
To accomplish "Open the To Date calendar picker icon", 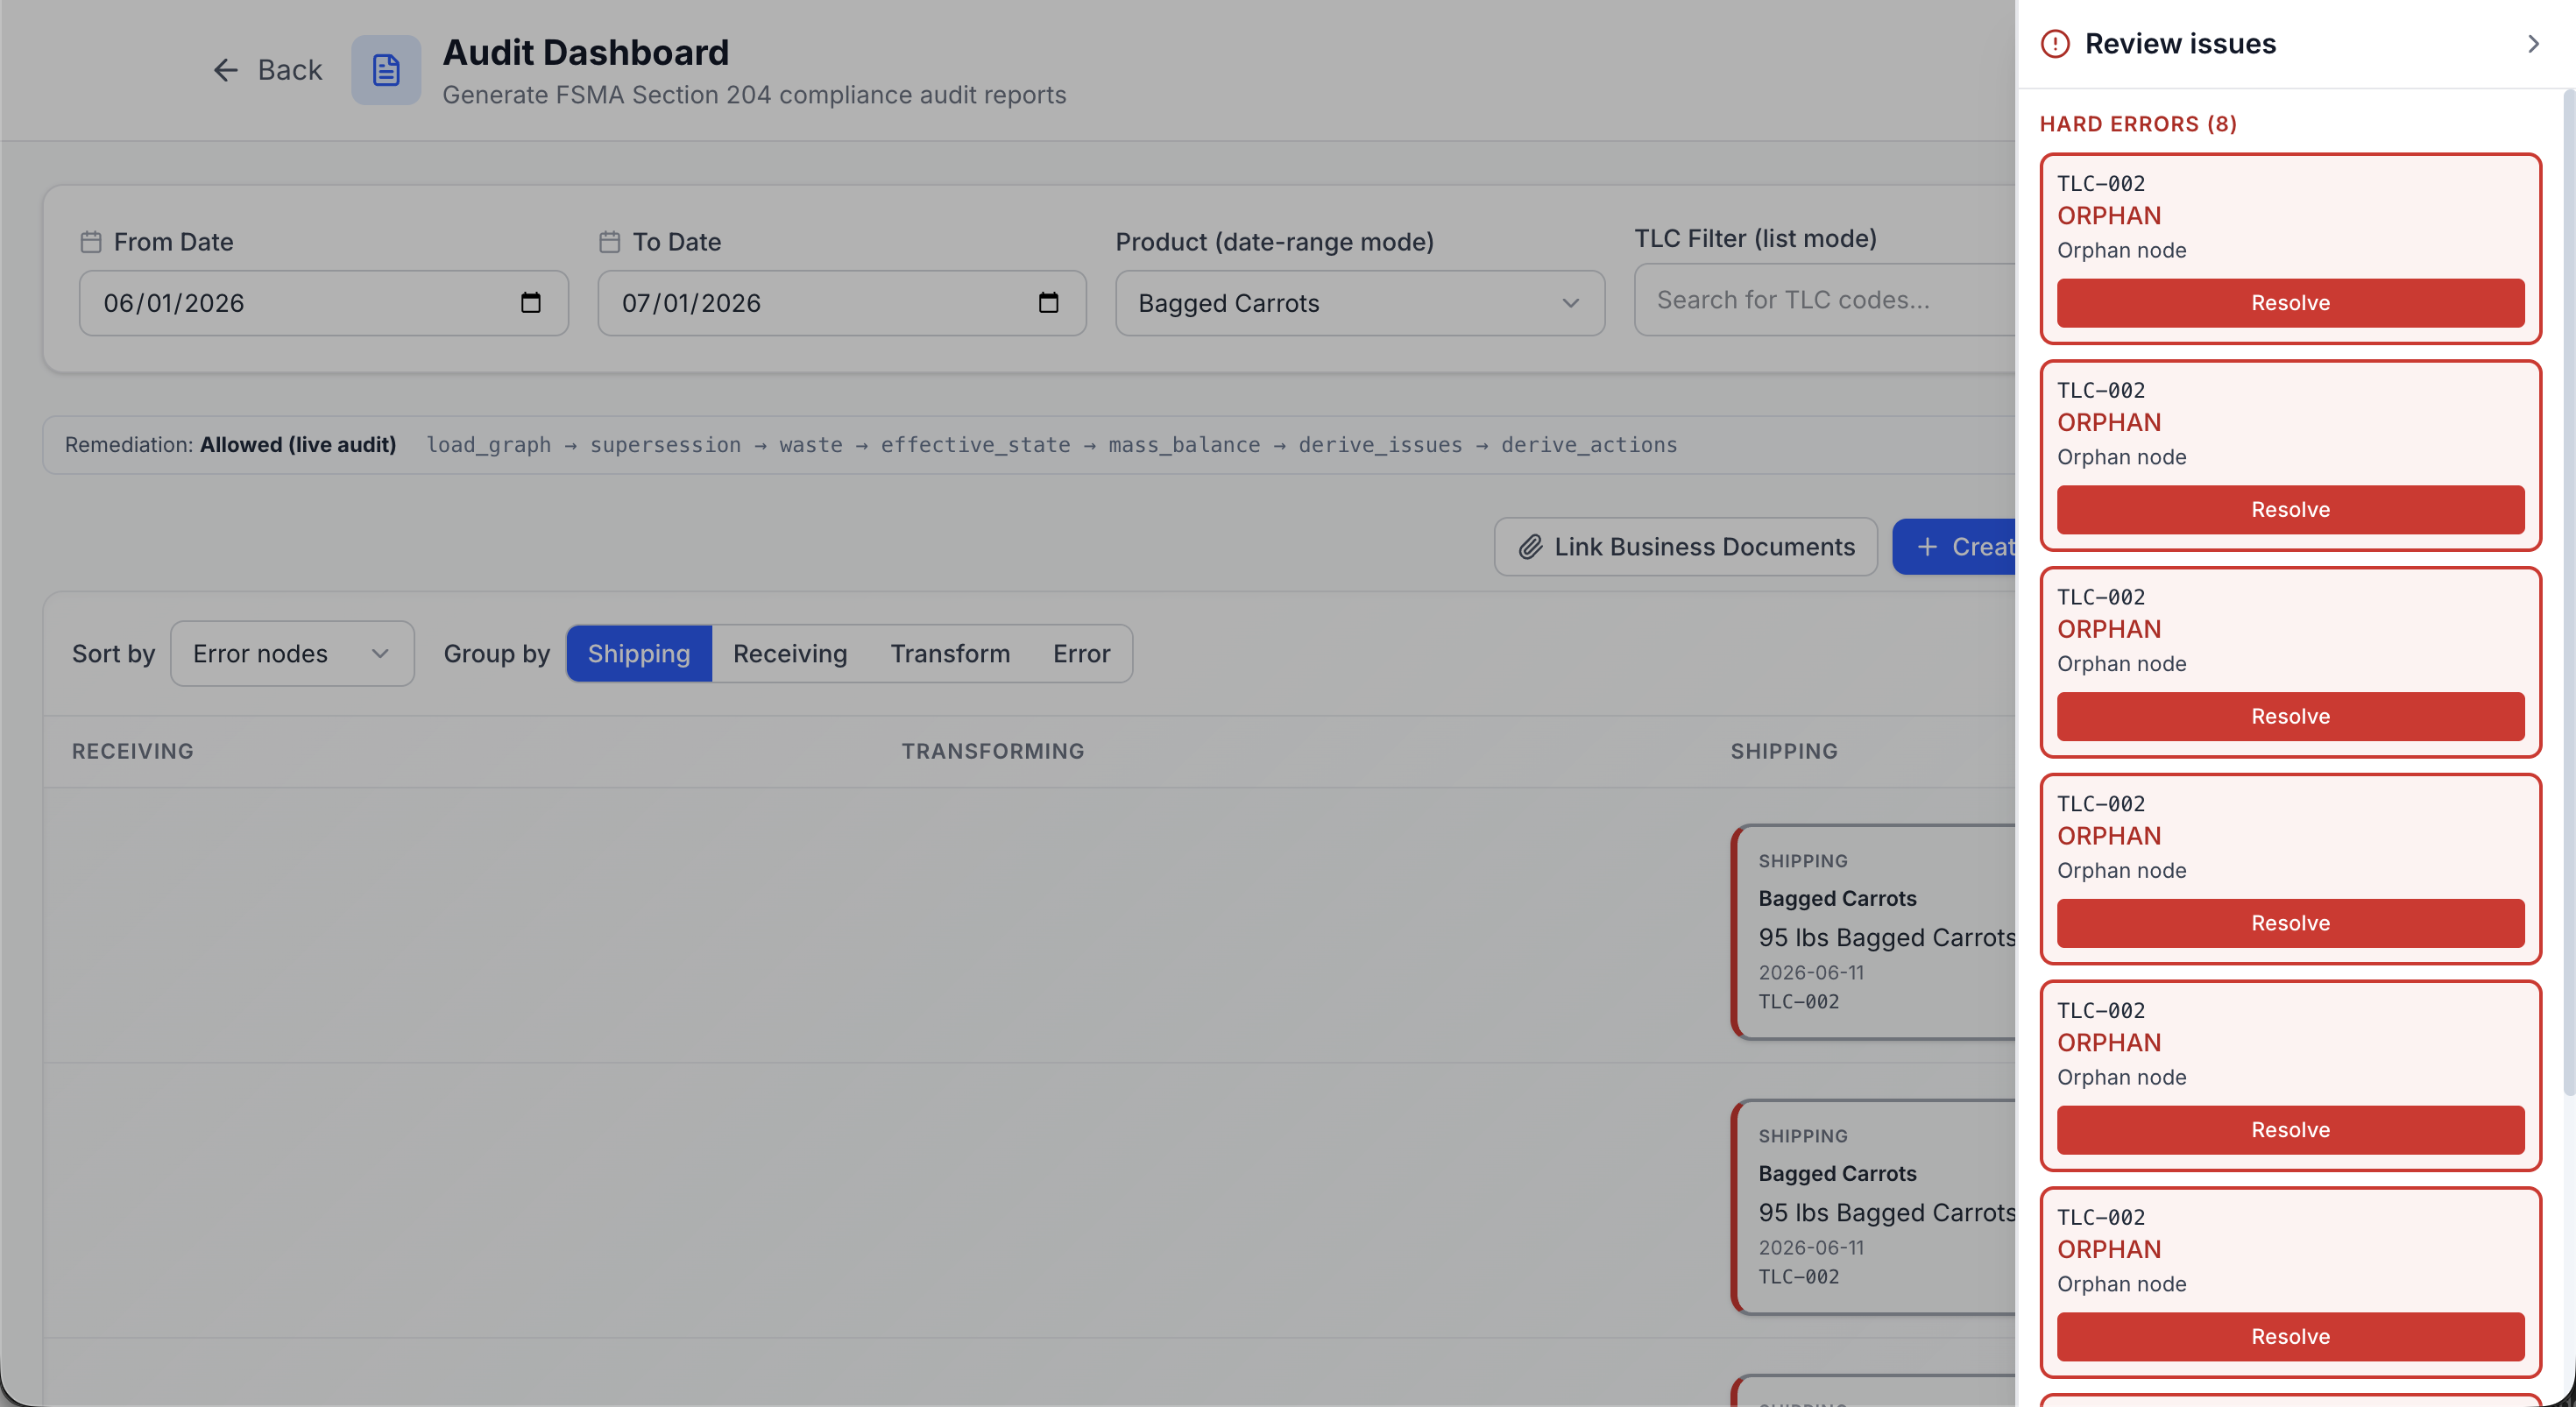I will point(1048,303).
